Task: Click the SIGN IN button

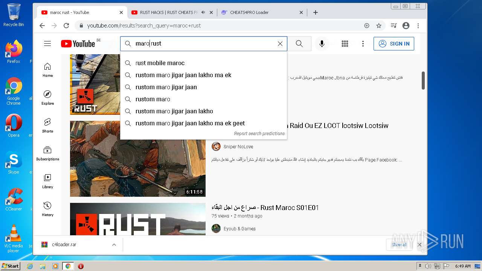Action: [394, 44]
